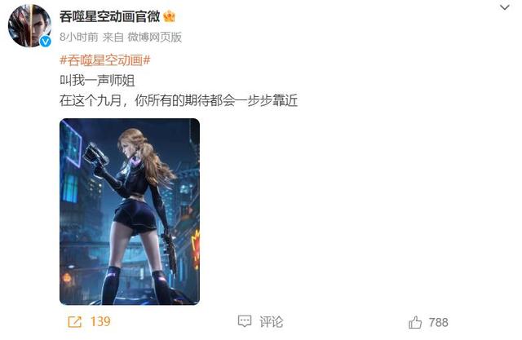This screenshot has height=340, width=522.
Task: Click the comment speech bubble icon
Action: [245, 321]
